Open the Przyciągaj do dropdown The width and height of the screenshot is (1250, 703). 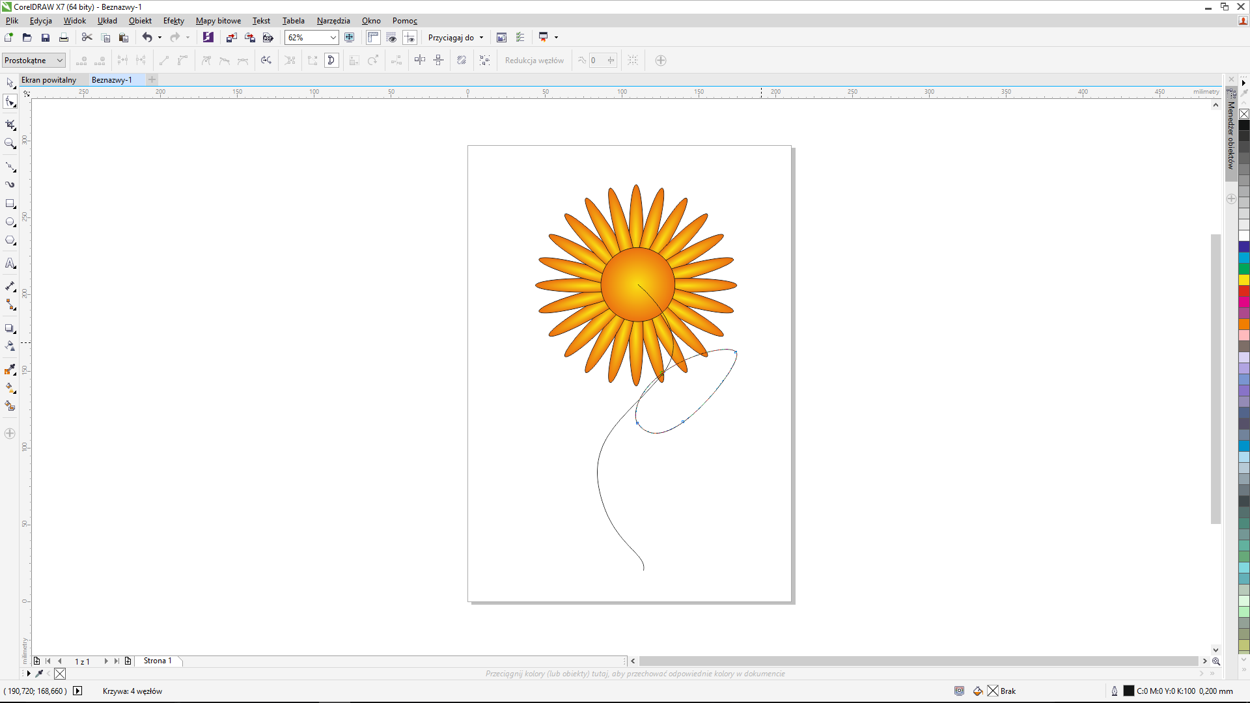tap(456, 38)
